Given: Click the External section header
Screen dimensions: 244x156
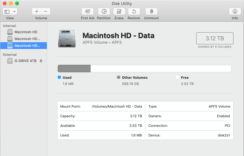Looking at the screenshot, I should click(10, 55).
